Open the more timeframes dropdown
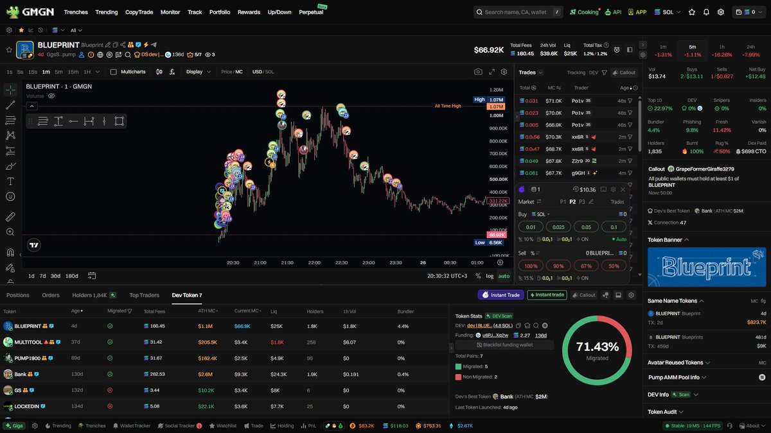 click(98, 72)
